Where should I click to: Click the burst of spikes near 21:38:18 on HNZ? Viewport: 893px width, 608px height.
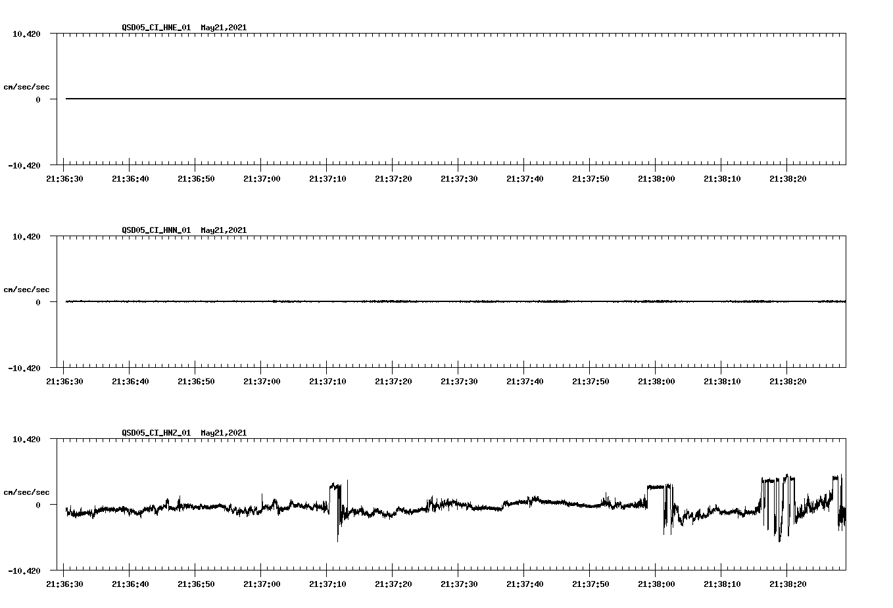click(x=776, y=500)
